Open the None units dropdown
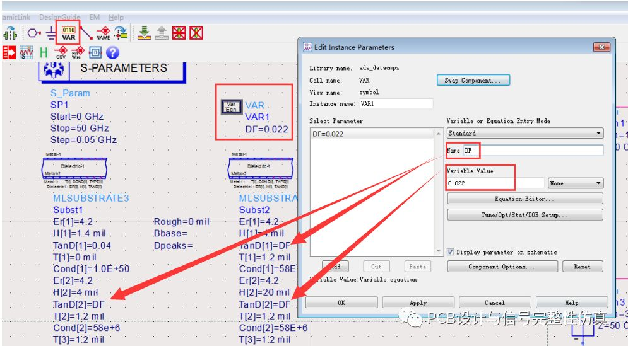This screenshot has width=628, height=346. pyautogui.click(x=576, y=183)
